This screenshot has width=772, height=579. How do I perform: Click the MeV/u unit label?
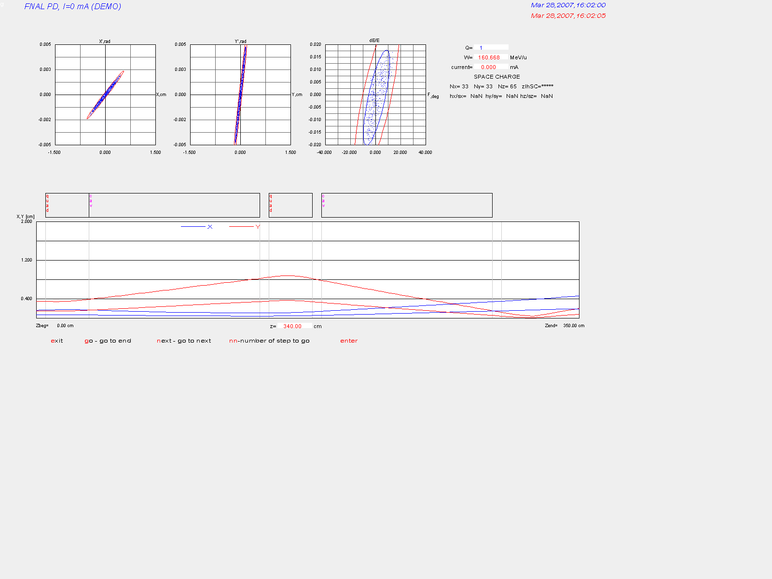pos(518,57)
